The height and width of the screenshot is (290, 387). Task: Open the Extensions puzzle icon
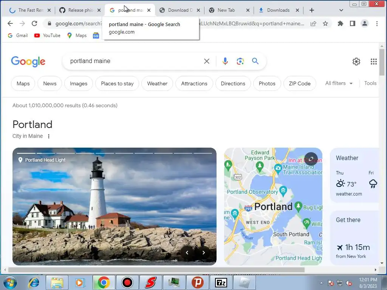(x=341, y=23)
